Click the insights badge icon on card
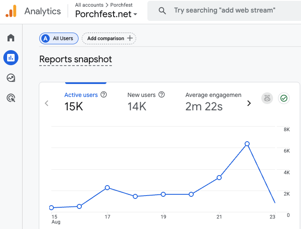 tap(267, 98)
